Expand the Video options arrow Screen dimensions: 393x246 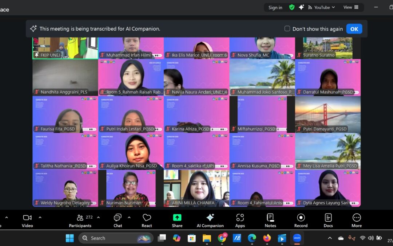pos(40,218)
